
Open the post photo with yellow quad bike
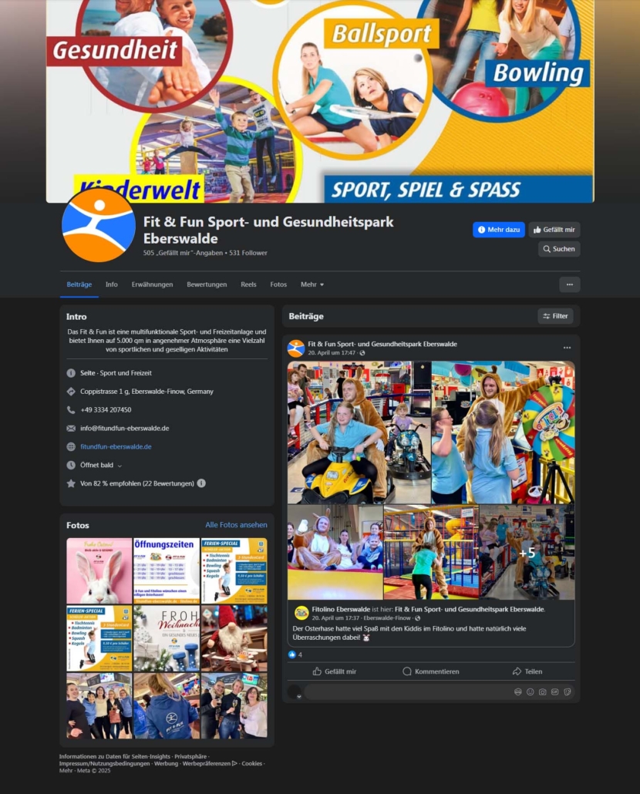359,432
